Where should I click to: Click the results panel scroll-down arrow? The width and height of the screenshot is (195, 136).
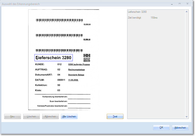pyautogui.click(x=187, y=117)
